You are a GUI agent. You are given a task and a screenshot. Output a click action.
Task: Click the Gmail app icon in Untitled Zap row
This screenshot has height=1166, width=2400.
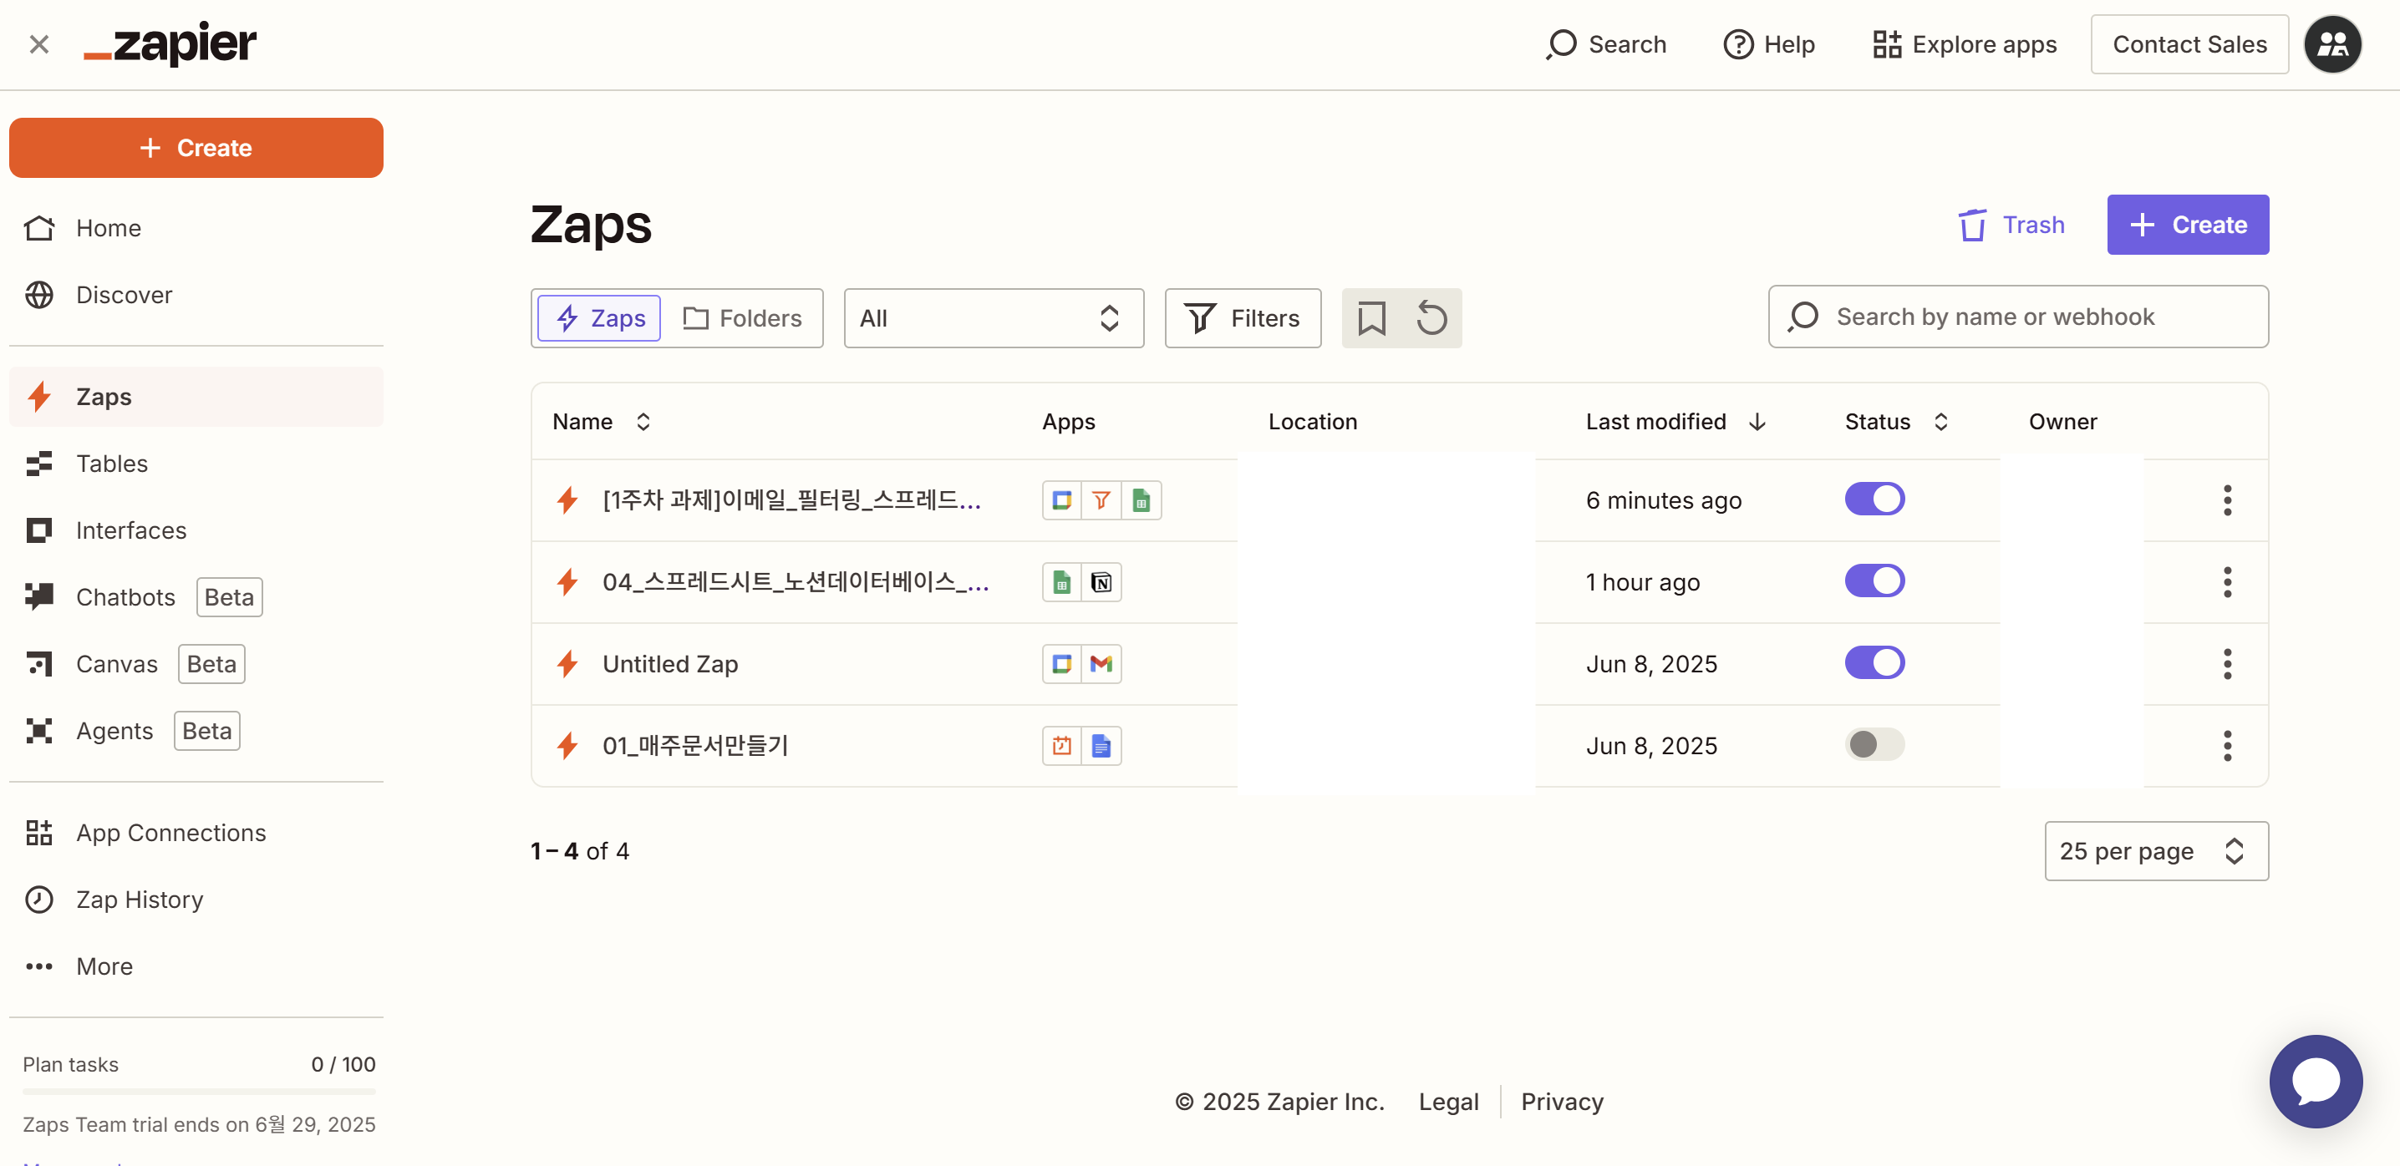[x=1101, y=664]
